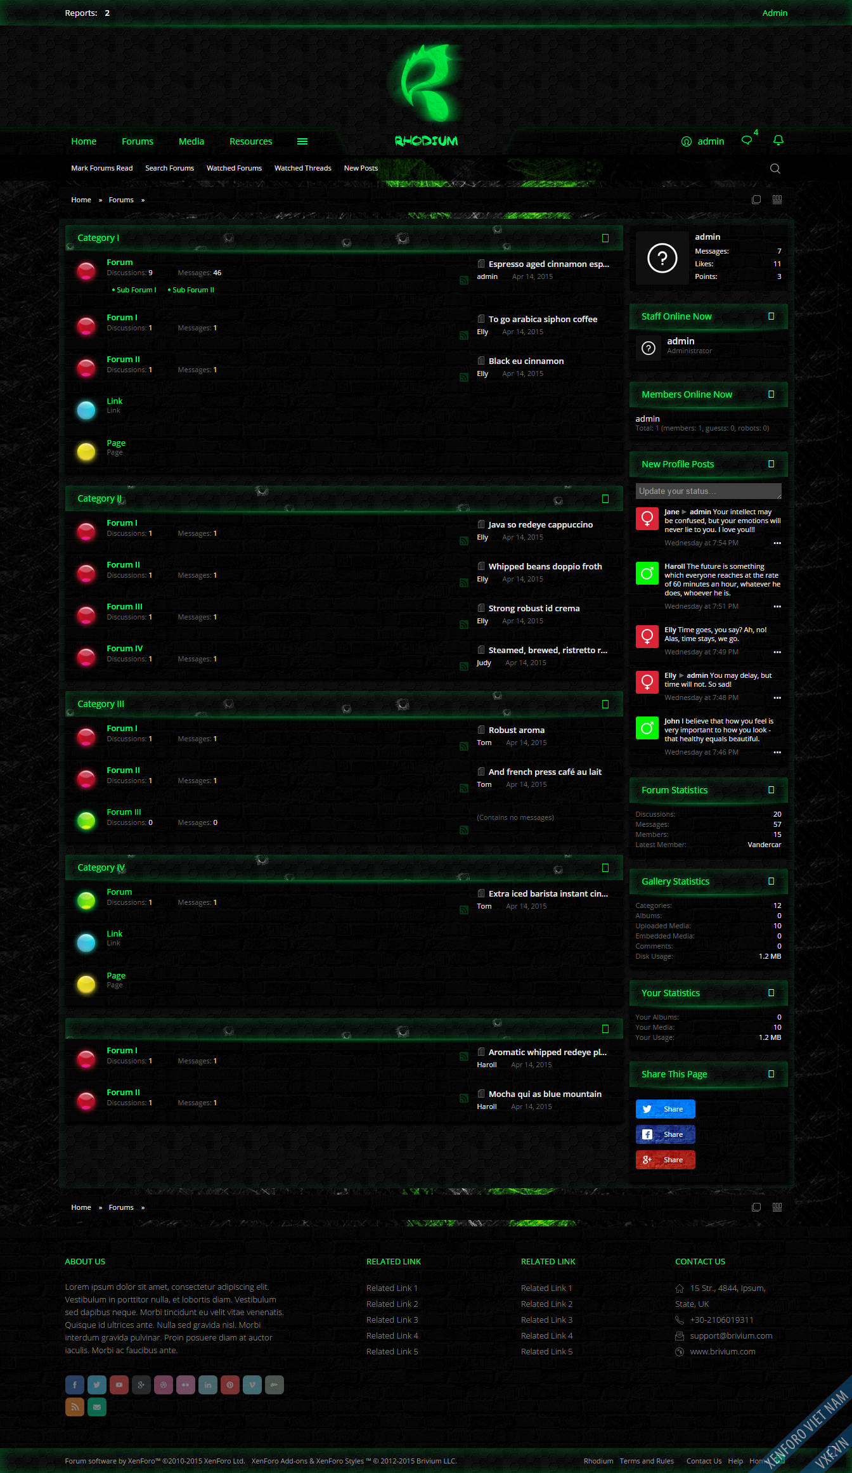This screenshot has height=1473, width=852.
Task: Open the Admin link in top bar
Action: tap(775, 13)
